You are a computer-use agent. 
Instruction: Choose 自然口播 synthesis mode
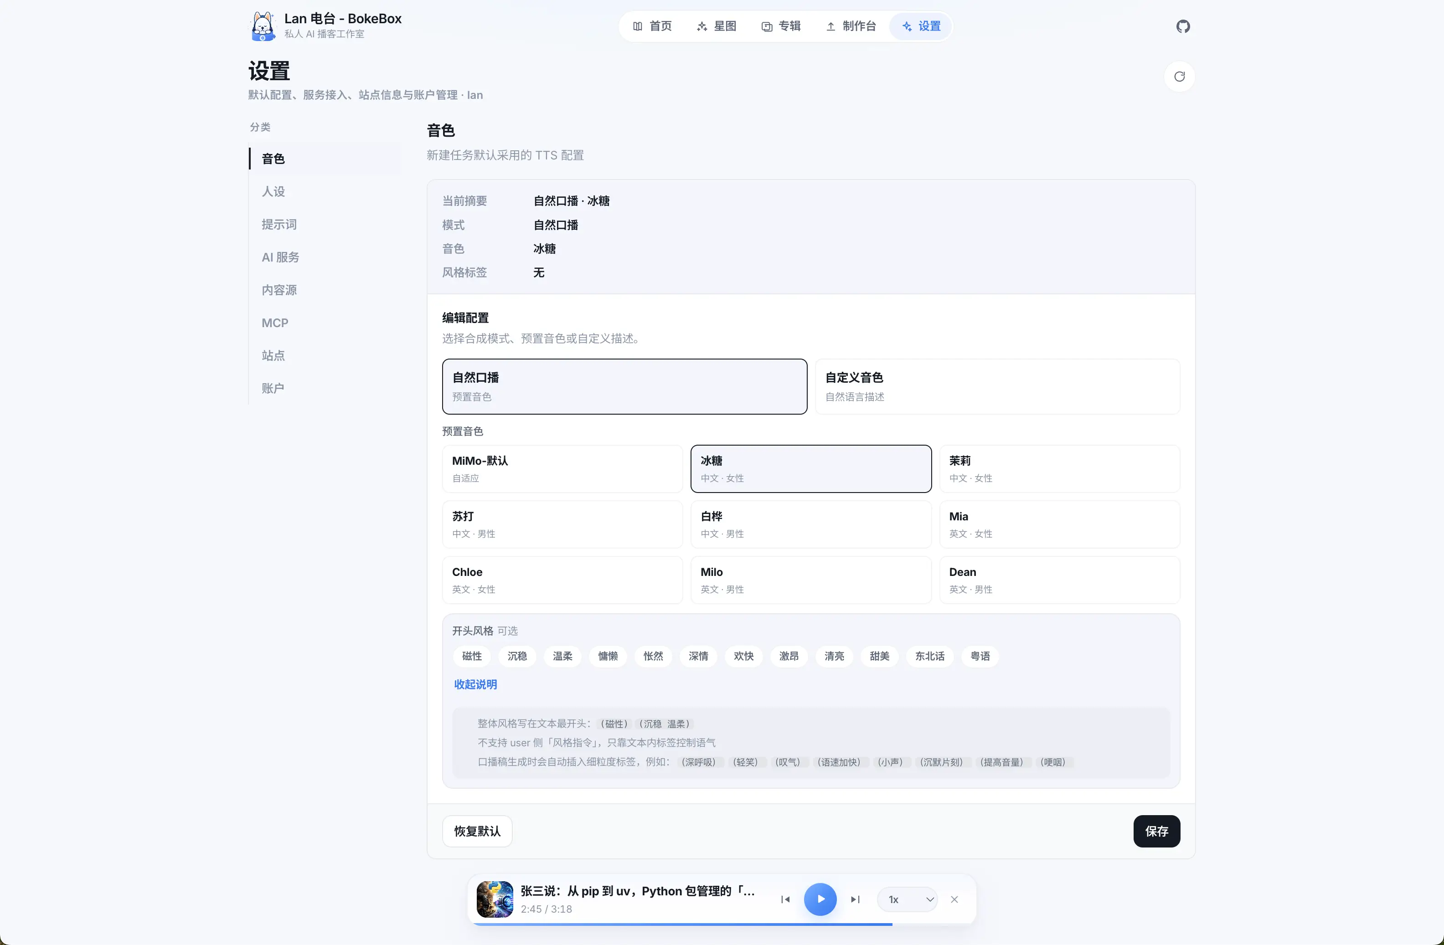pyautogui.click(x=624, y=386)
